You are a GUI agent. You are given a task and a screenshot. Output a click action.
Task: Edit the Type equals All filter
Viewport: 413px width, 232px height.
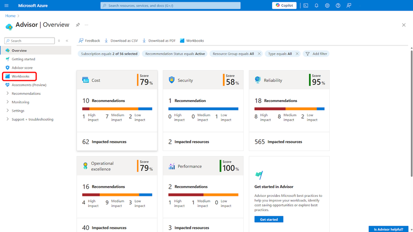280,54
